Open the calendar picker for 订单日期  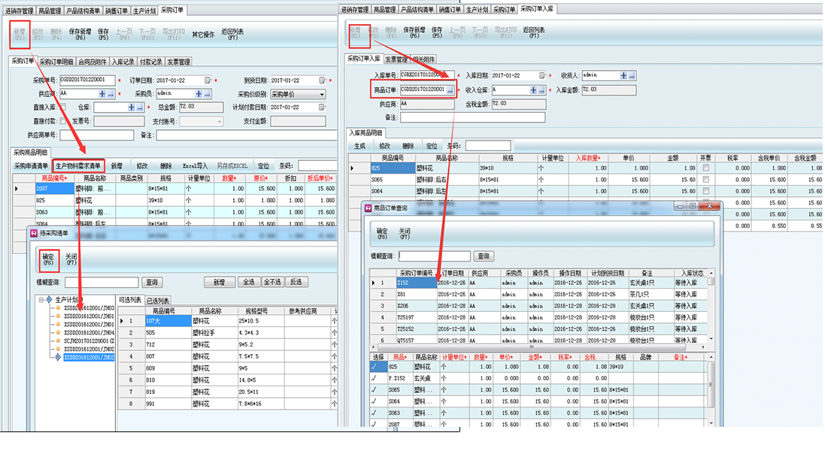pyautogui.click(x=205, y=80)
